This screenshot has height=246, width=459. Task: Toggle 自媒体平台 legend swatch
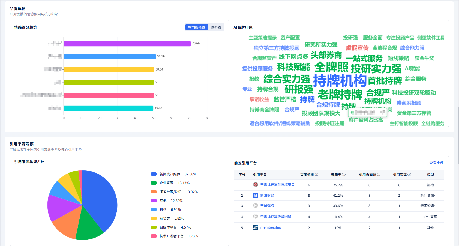pos(154,227)
